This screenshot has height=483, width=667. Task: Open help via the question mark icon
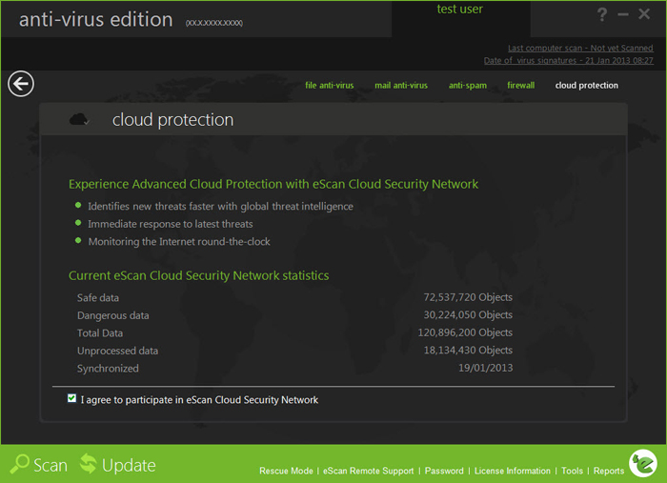pos(602,14)
